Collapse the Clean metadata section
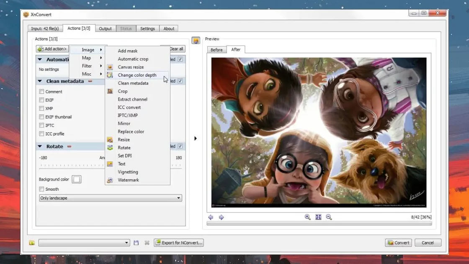 coord(40,81)
